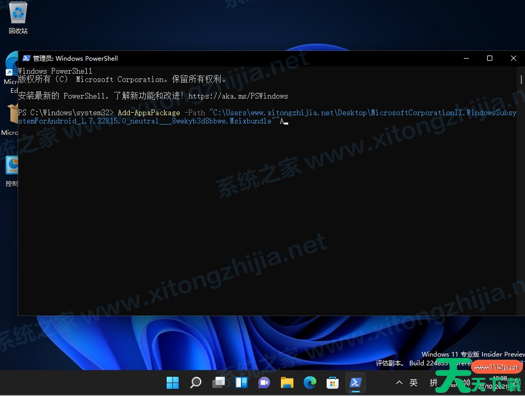
Task: Click the PS C:\Windows\system32> prompt
Action: (65, 113)
